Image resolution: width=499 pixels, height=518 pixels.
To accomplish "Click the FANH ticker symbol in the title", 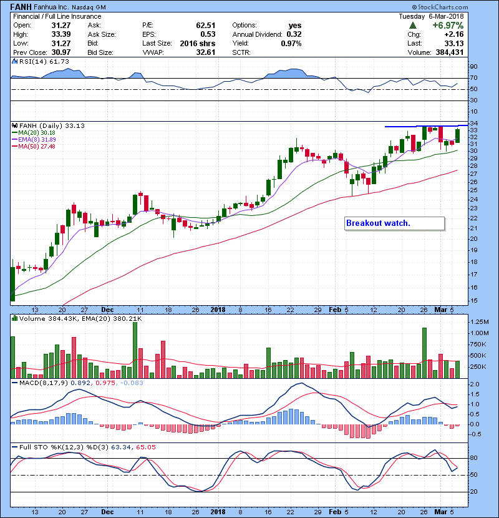I will click(x=21, y=7).
